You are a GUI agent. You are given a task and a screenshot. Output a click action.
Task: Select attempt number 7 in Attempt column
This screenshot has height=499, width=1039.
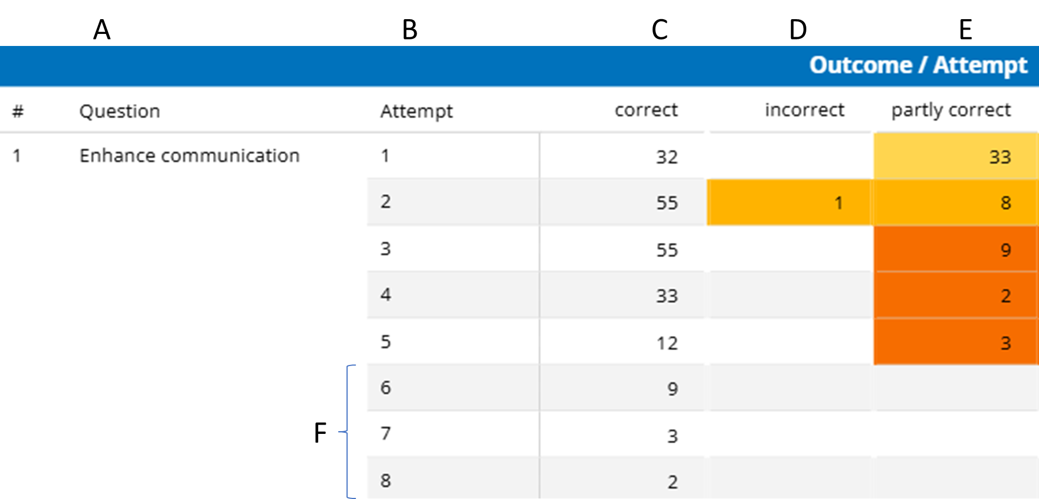click(x=385, y=434)
